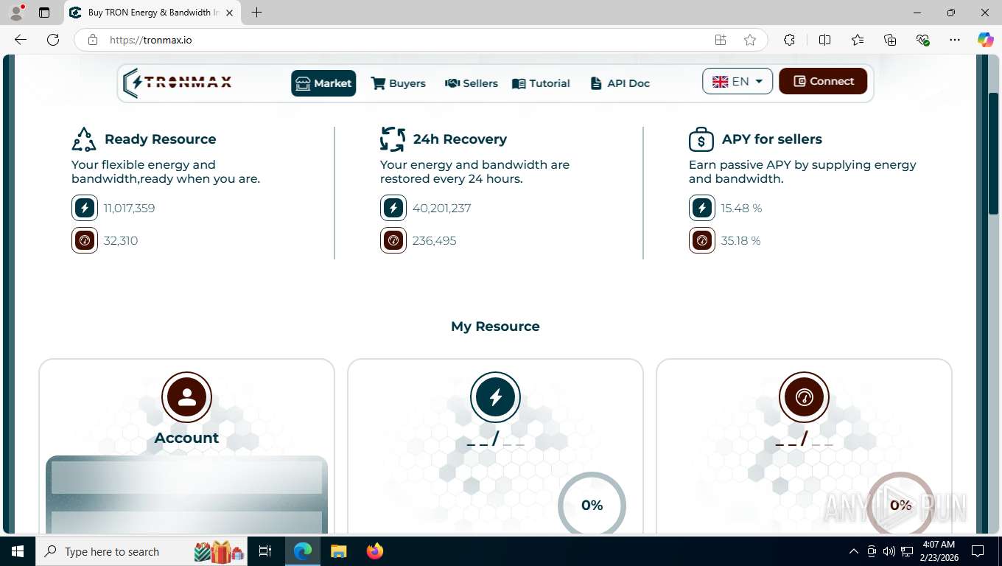Open a new browser tab

[256, 13]
